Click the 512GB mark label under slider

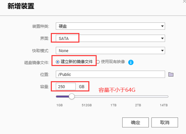(x=87, y=105)
